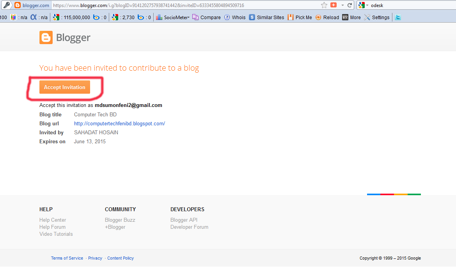Open +Blogger community link
Image resolution: width=456 pixels, height=276 pixels.
pos(115,227)
